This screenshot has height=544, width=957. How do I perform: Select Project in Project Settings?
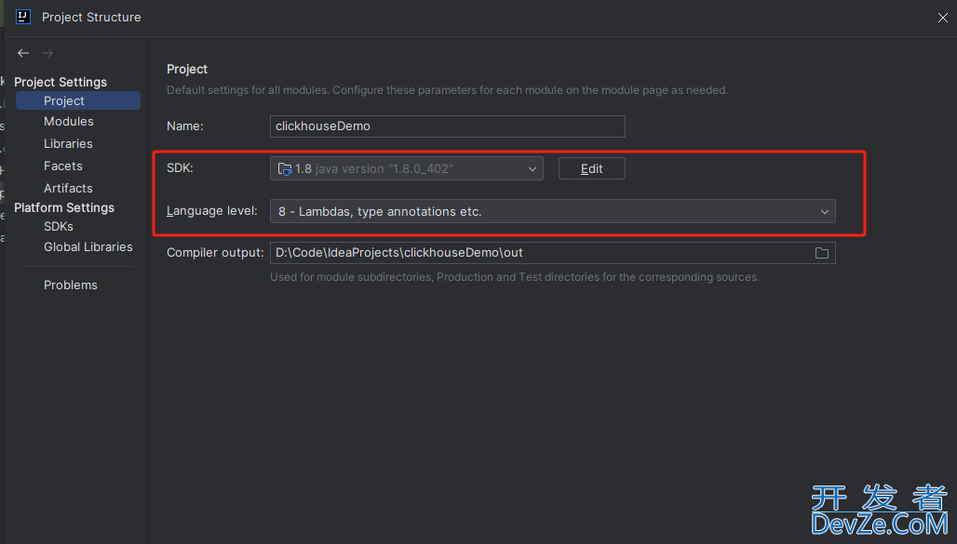(x=78, y=100)
